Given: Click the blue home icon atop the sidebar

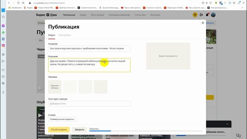Looking at the screenshot, I should 3,10.
